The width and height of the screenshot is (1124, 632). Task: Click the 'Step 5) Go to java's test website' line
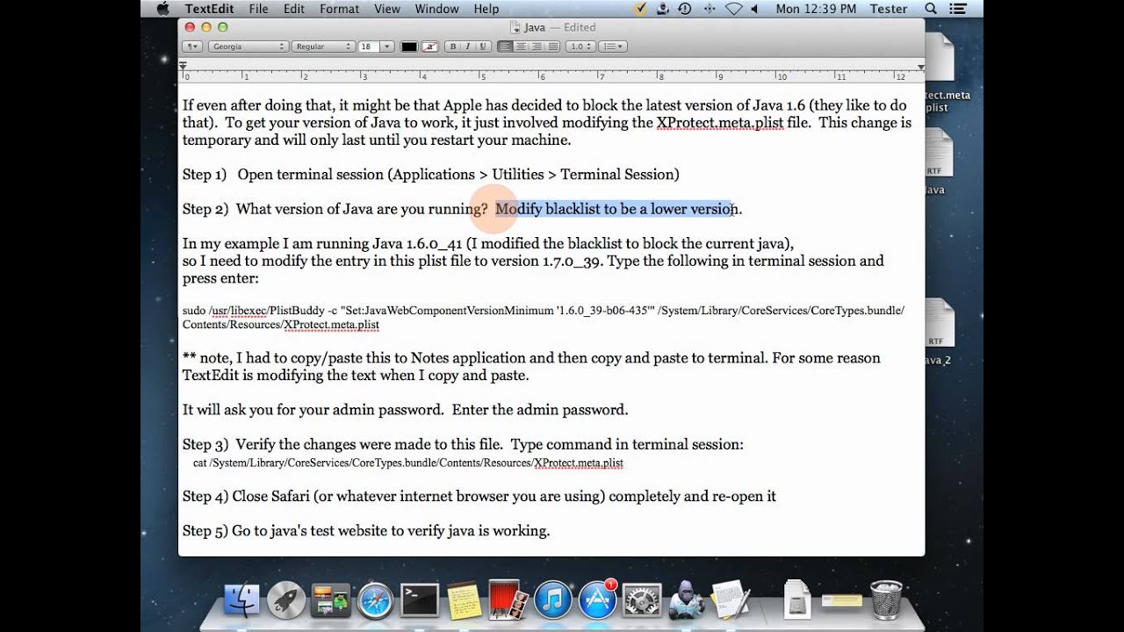(x=365, y=531)
